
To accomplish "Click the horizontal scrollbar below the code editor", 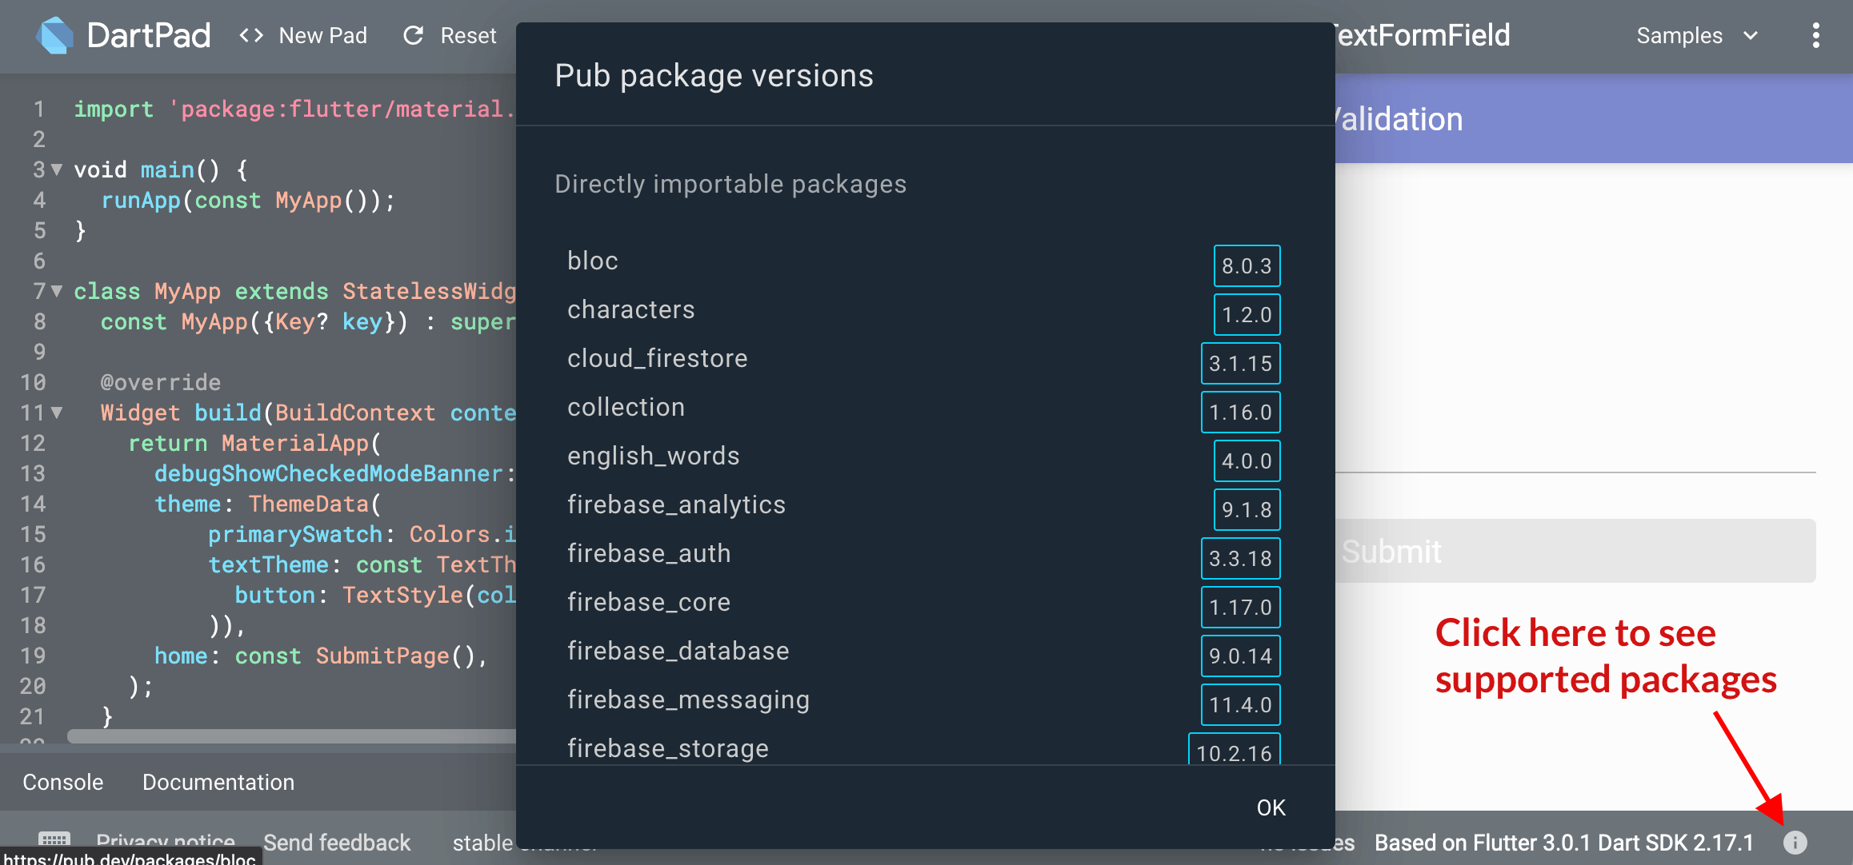I will 288,735.
